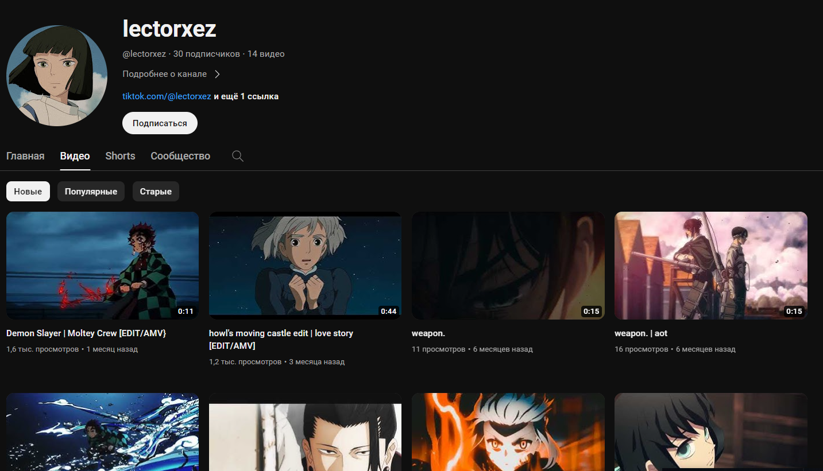Image resolution: width=823 pixels, height=471 pixels.
Task: Click the '14 видео' video count
Action: pos(266,54)
